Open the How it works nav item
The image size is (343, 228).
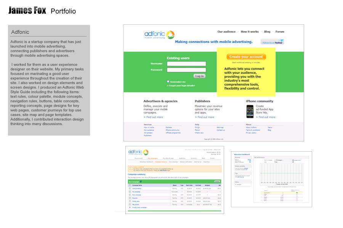pyautogui.click(x=250, y=32)
